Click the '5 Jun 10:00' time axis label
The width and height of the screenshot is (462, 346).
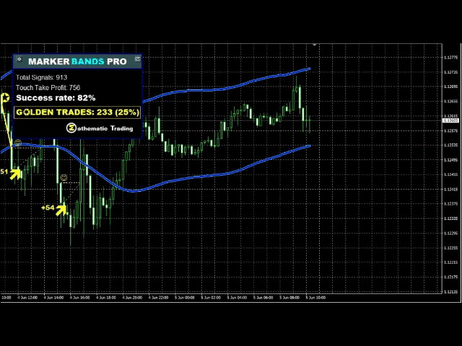(x=316, y=298)
